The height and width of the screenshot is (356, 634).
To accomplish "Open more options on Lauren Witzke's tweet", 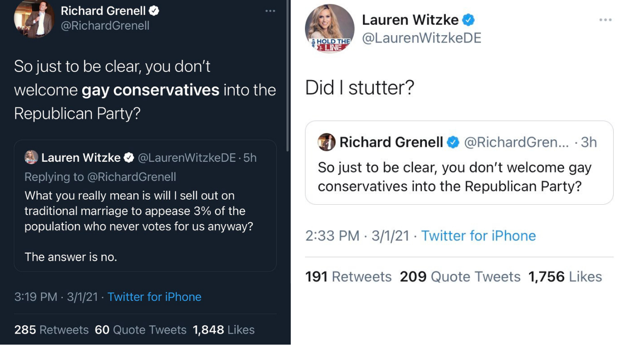I will pyautogui.click(x=605, y=20).
